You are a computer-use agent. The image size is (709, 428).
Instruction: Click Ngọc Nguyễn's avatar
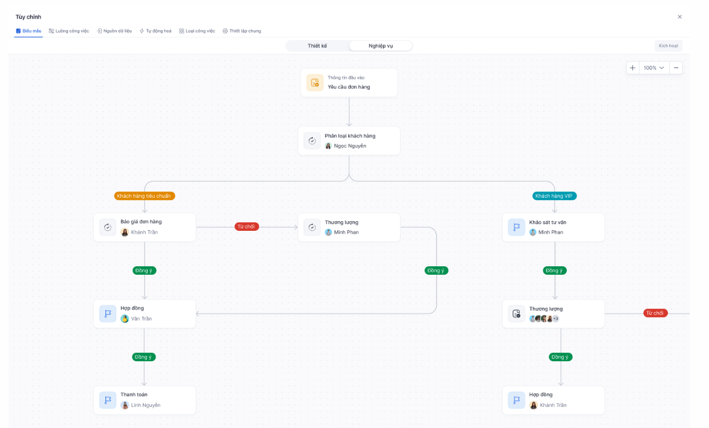(x=328, y=146)
